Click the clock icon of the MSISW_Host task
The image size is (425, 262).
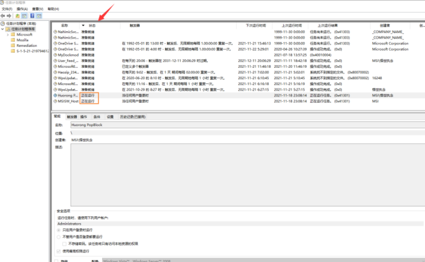55,101
